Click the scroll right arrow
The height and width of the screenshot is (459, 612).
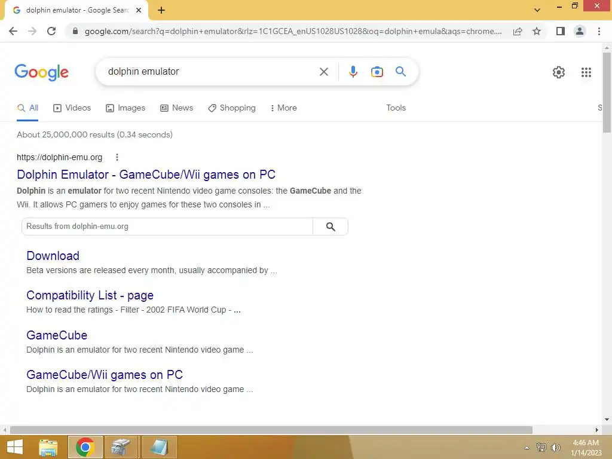[x=597, y=430]
